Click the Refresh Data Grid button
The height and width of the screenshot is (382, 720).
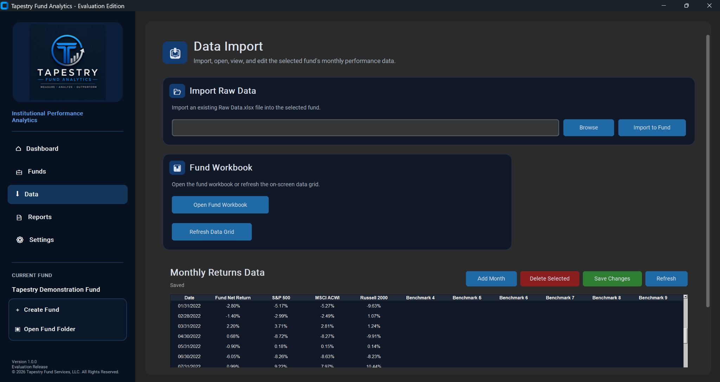coord(212,232)
